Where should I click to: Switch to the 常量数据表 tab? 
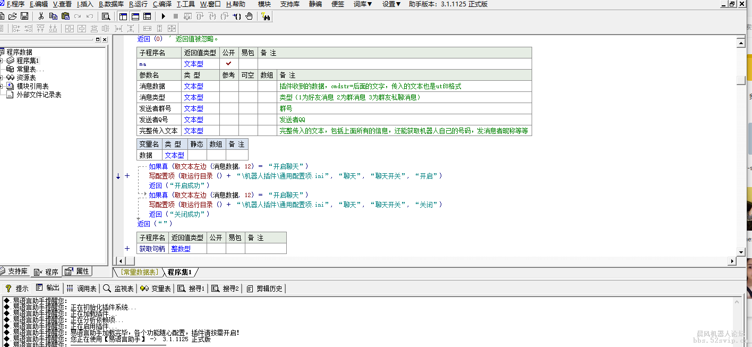point(140,272)
